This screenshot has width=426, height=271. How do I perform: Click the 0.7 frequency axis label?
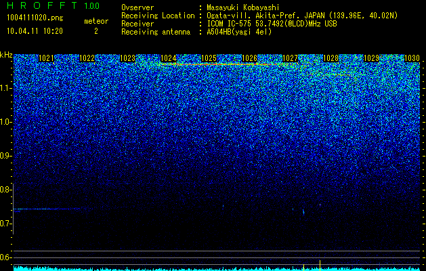pos(5,224)
